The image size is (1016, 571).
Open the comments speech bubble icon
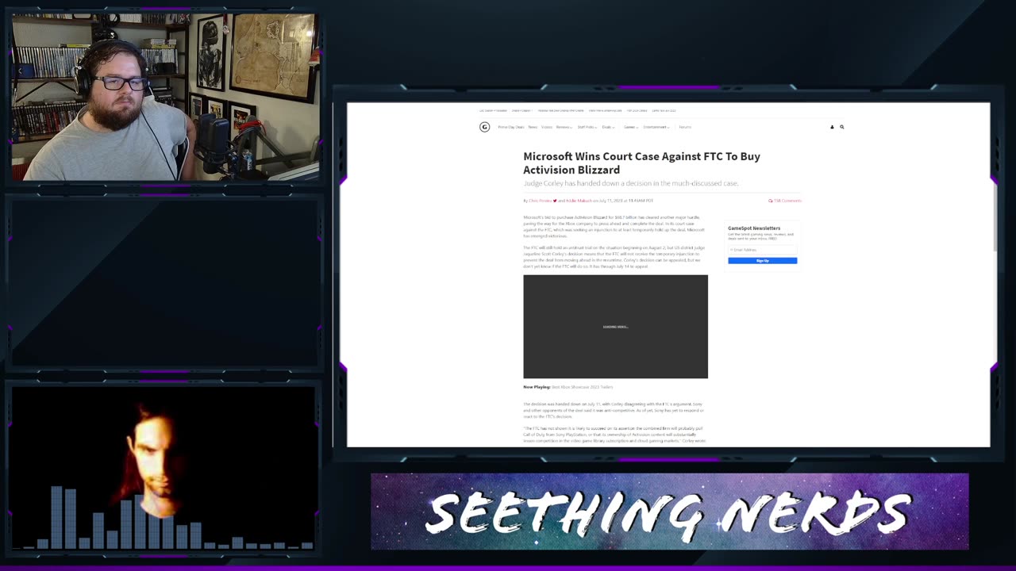click(770, 201)
